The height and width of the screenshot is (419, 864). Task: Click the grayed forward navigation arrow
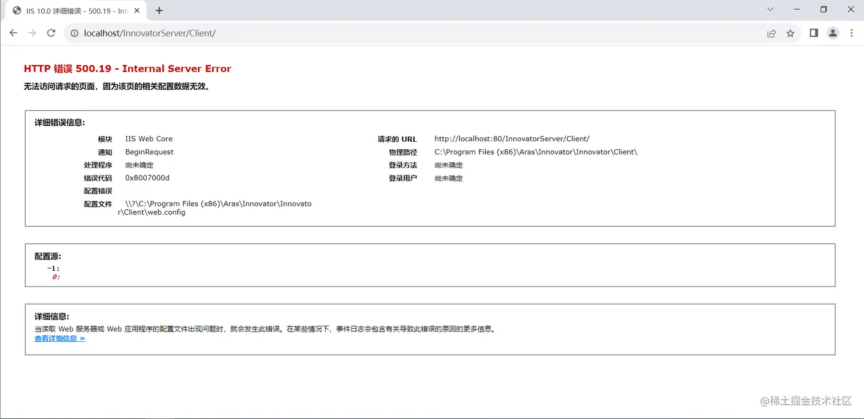coord(32,33)
